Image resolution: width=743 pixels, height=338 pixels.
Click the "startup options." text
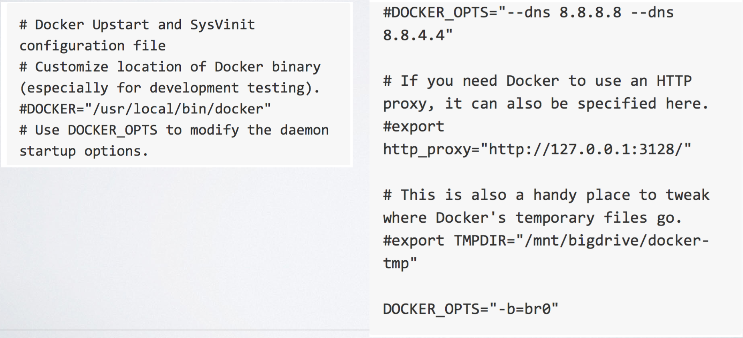point(84,151)
